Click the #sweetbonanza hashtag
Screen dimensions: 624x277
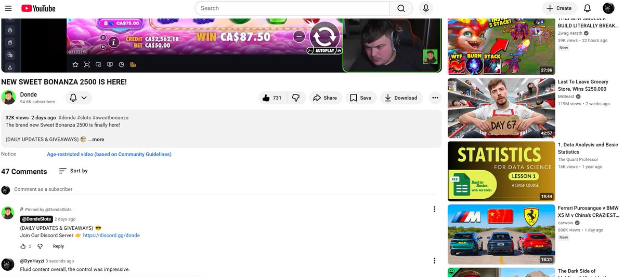[110, 118]
